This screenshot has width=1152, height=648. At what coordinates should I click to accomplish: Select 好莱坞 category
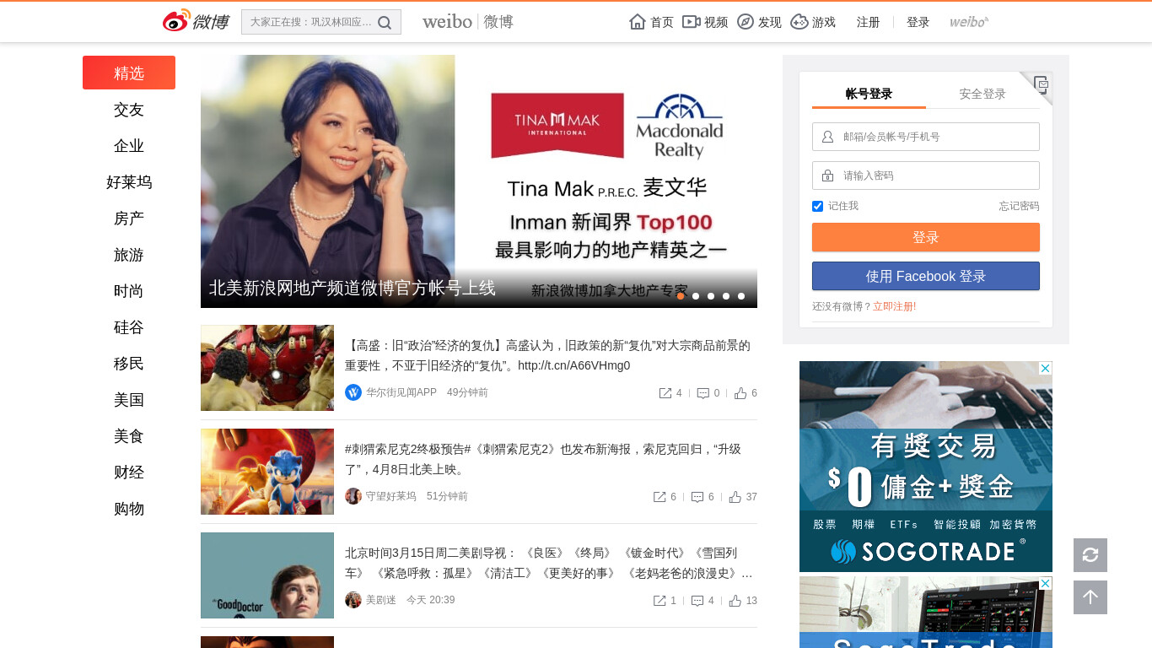click(x=129, y=182)
